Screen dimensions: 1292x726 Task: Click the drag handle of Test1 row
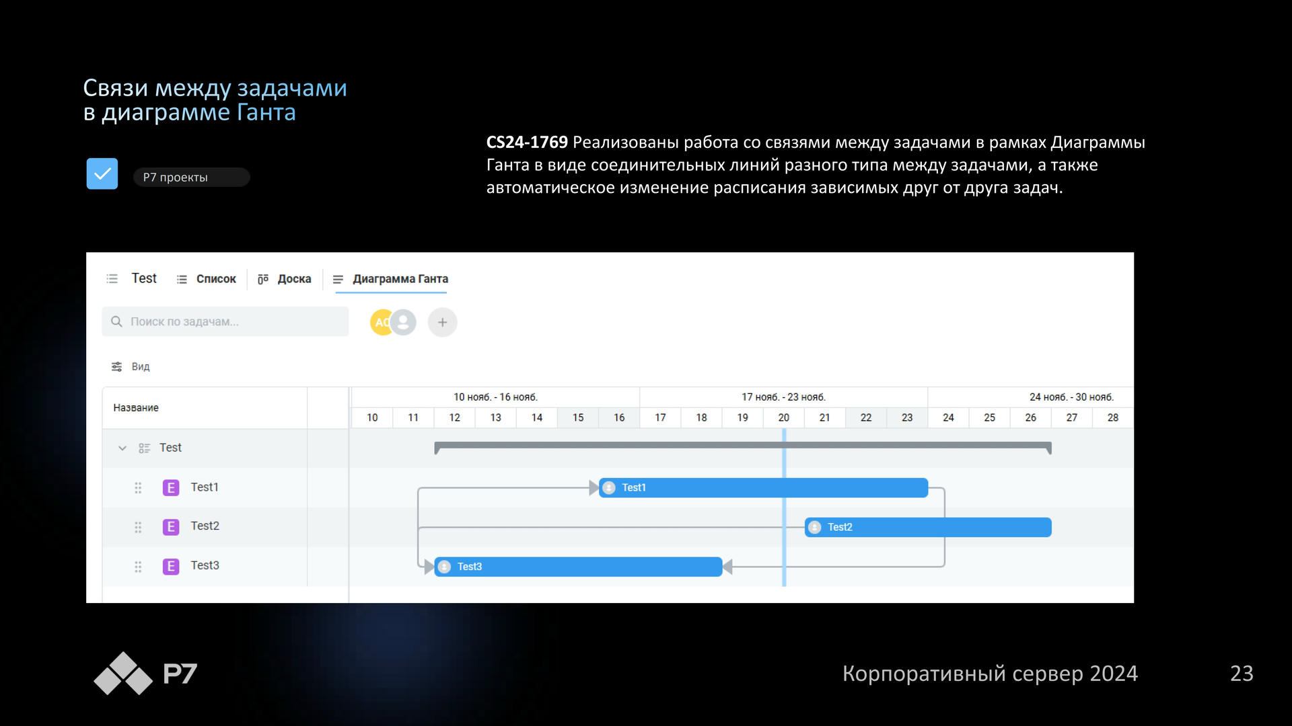(138, 487)
